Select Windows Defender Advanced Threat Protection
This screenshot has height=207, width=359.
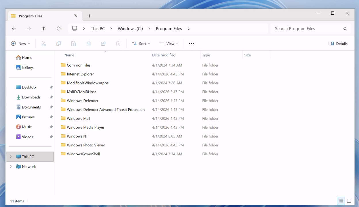pos(106,110)
